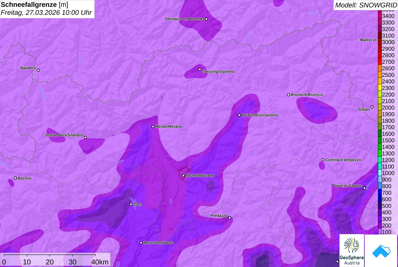Click the "Nauders" label text
The image size is (398, 267).
[x=28, y=68]
